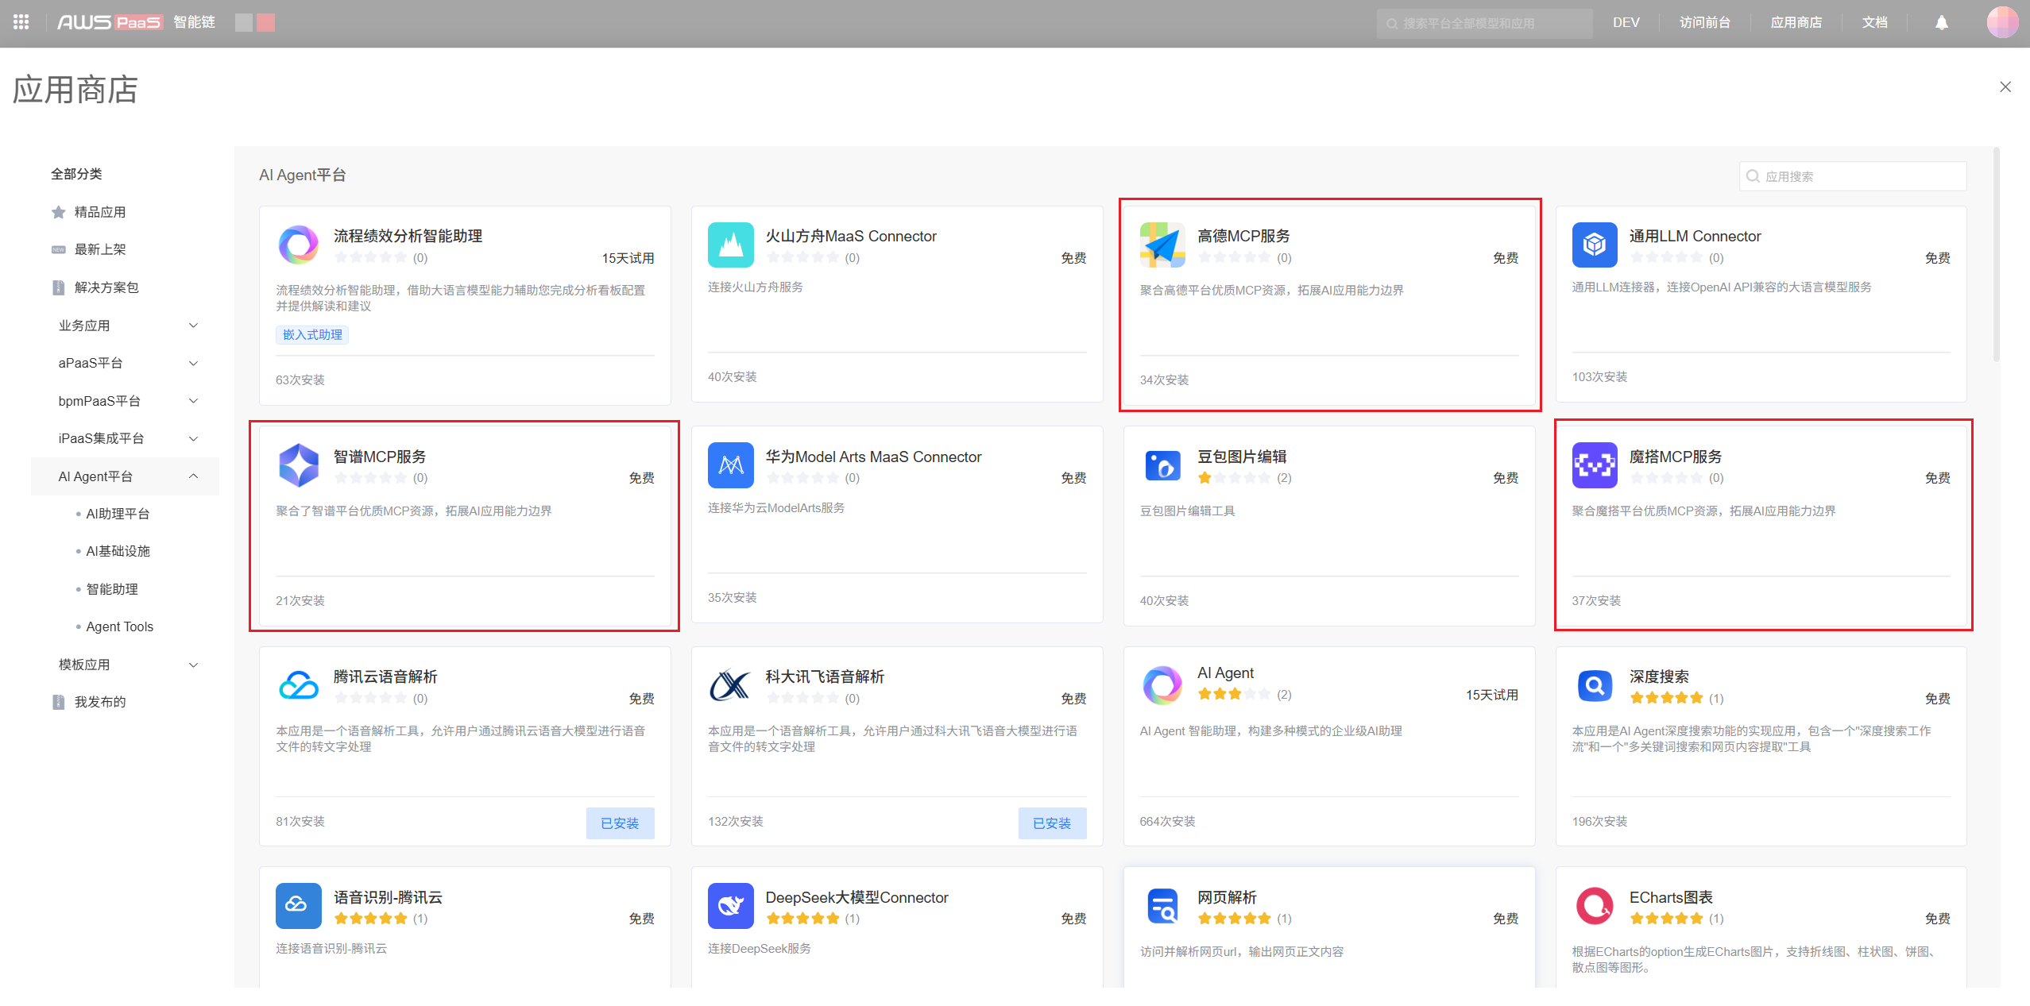The width and height of the screenshot is (2030, 1006).
Task: Click the 高德MCP服务 paper plane icon
Action: [x=1162, y=245]
